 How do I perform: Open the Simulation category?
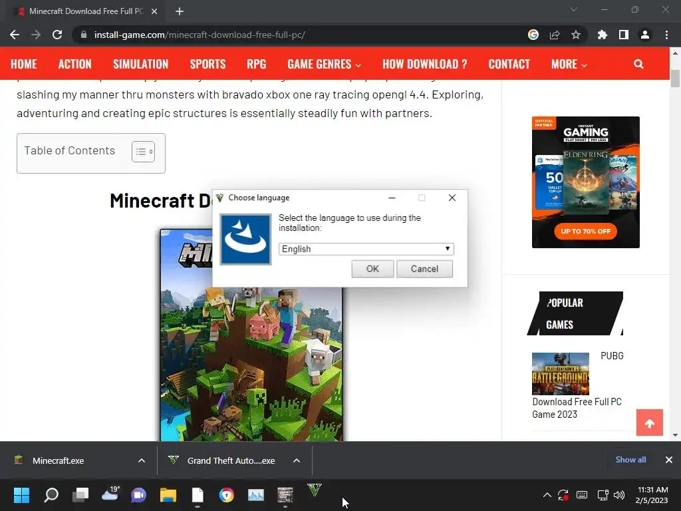pyautogui.click(x=141, y=65)
